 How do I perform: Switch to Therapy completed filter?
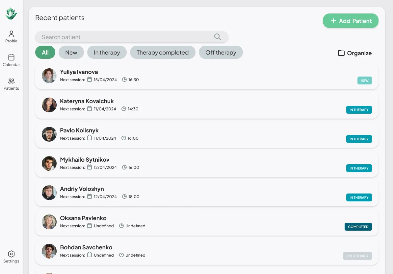pyautogui.click(x=163, y=52)
